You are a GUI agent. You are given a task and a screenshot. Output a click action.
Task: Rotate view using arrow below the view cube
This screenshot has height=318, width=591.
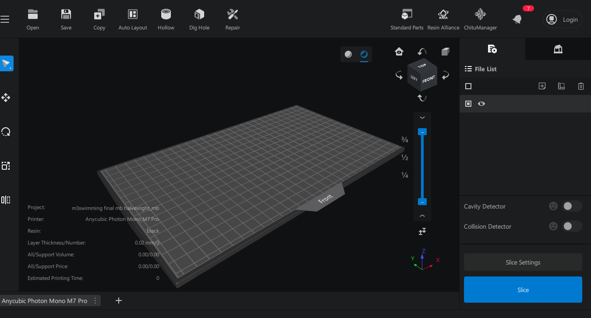[x=422, y=98]
